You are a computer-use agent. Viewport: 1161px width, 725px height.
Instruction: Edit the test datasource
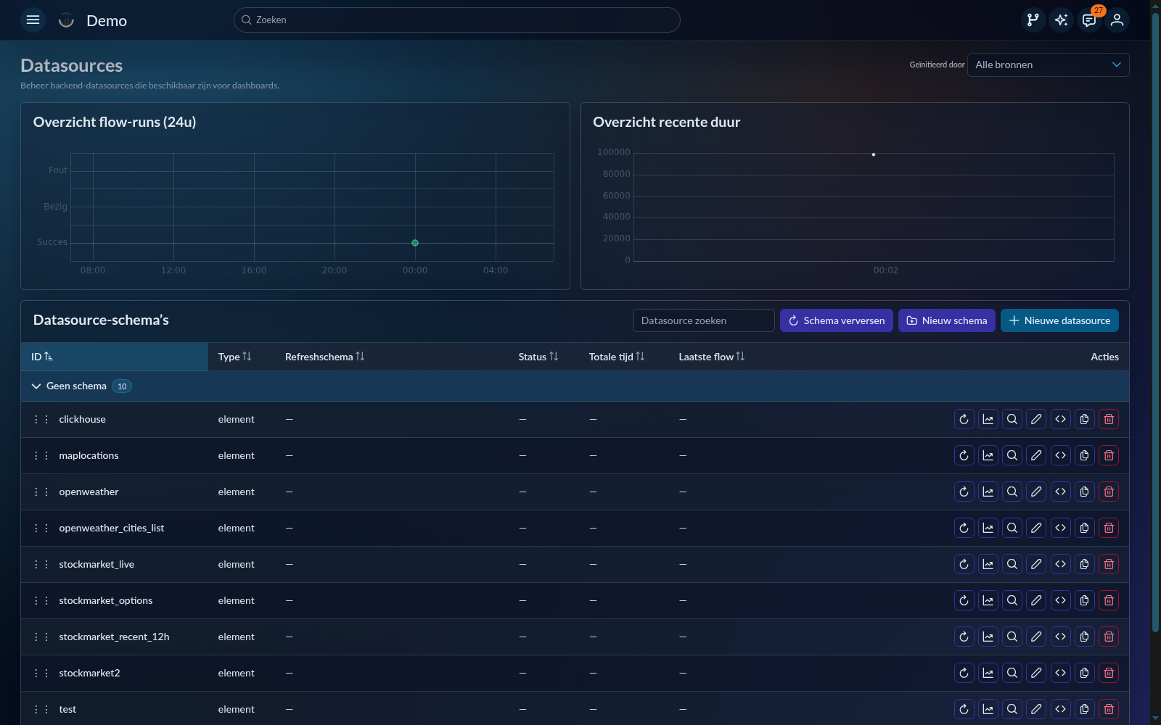(x=1036, y=709)
